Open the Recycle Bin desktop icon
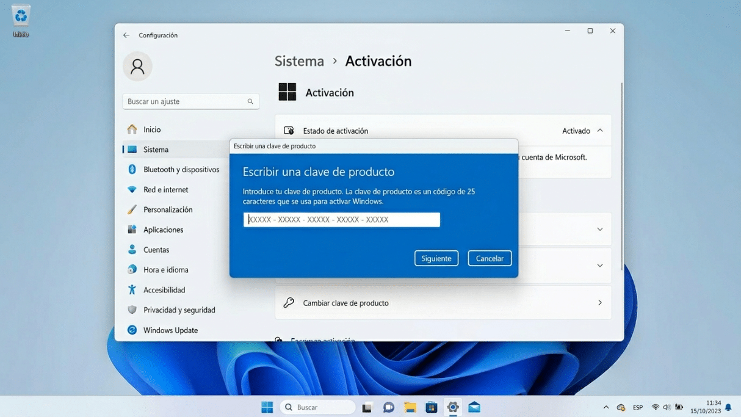741x417 pixels. 21,20
